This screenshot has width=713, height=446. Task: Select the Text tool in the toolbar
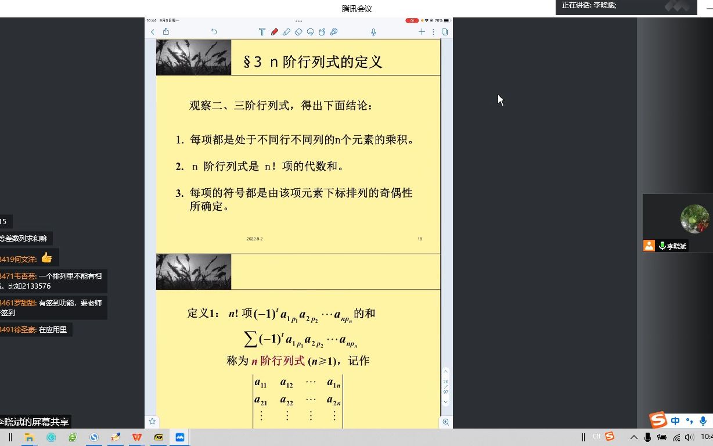click(261, 31)
